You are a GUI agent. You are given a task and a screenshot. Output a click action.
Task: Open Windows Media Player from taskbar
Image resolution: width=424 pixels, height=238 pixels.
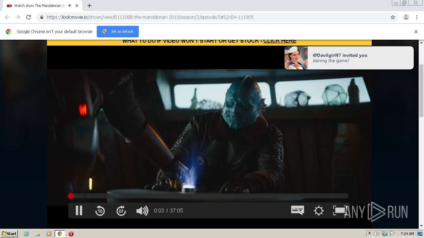tap(49, 234)
